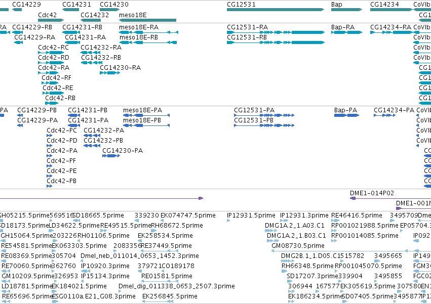
Task: Select EST RE01581.5prime
Action: [167, 277]
